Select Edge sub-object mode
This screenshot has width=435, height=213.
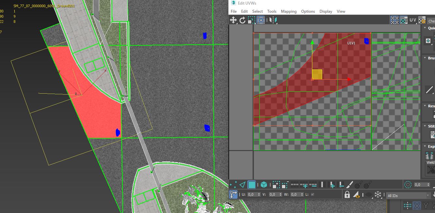tap(242, 185)
